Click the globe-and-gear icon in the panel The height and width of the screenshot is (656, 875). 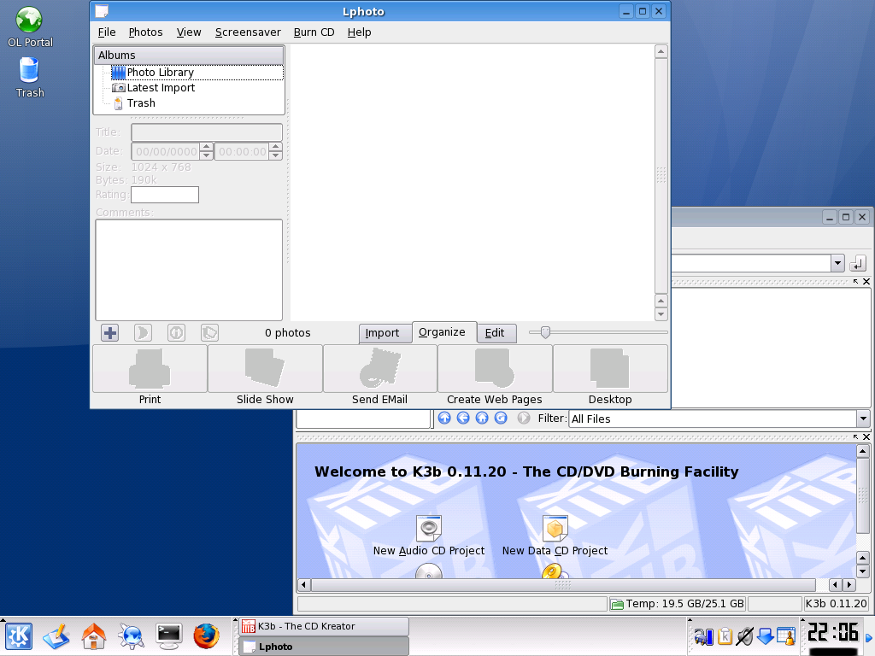(x=131, y=636)
